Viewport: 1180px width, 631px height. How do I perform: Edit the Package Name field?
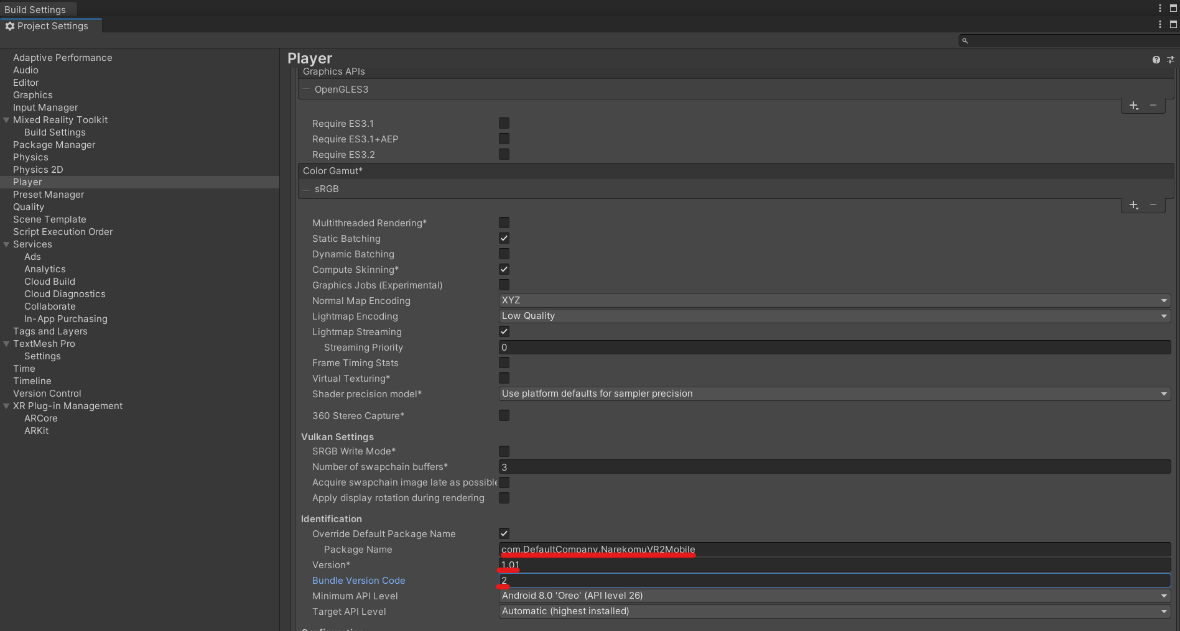point(835,549)
